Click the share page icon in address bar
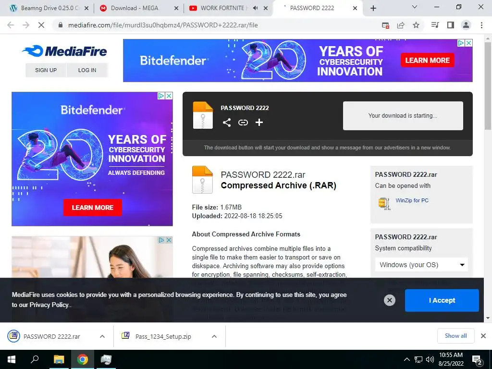 coord(401,25)
